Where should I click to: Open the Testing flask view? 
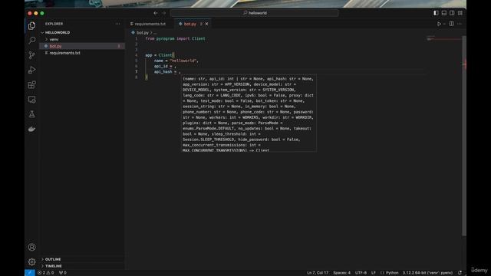(x=31, y=114)
